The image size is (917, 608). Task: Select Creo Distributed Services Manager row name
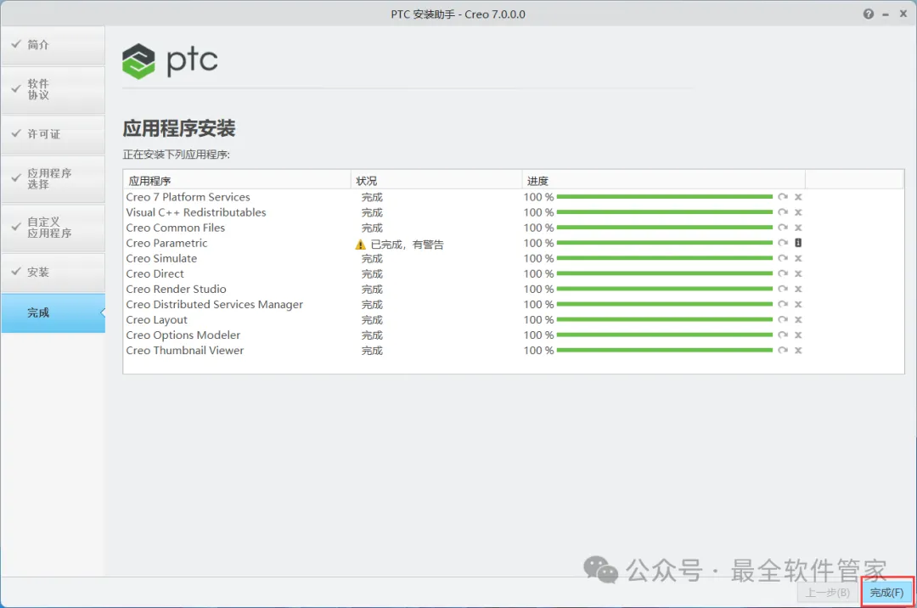click(215, 304)
